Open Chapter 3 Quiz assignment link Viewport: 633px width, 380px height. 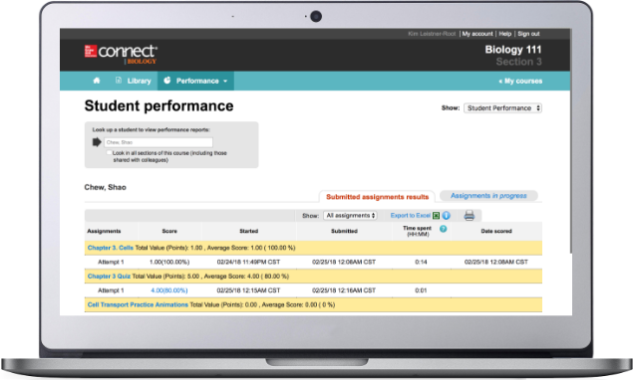point(109,277)
